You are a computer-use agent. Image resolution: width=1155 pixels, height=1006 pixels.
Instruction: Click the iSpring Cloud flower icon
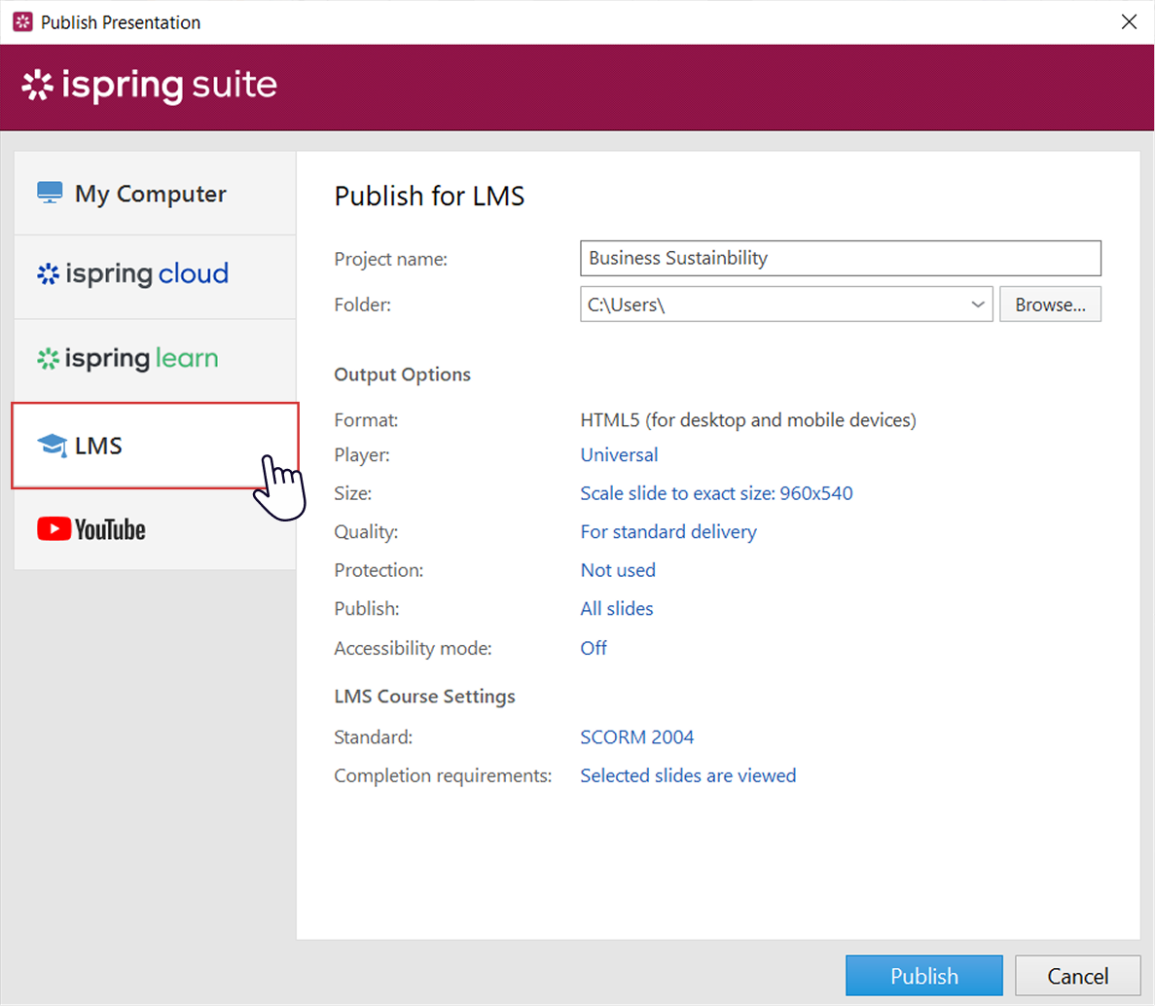[48, 274]
